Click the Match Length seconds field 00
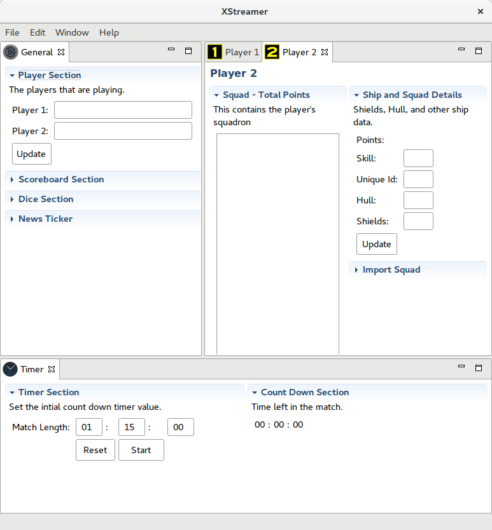Screen dimensions: 492x530 point(181,427)
